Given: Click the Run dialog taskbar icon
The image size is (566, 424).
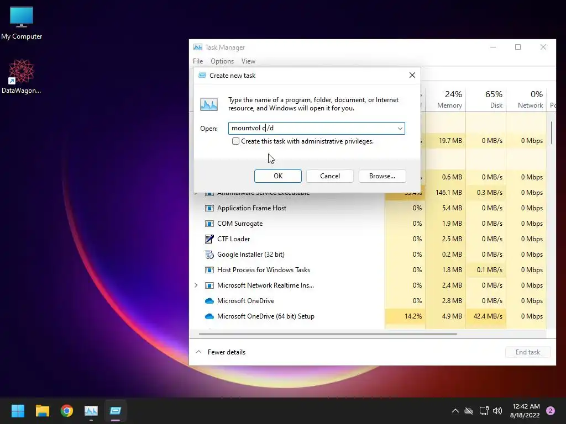Looking at the screenshot, I should [116, 411].
